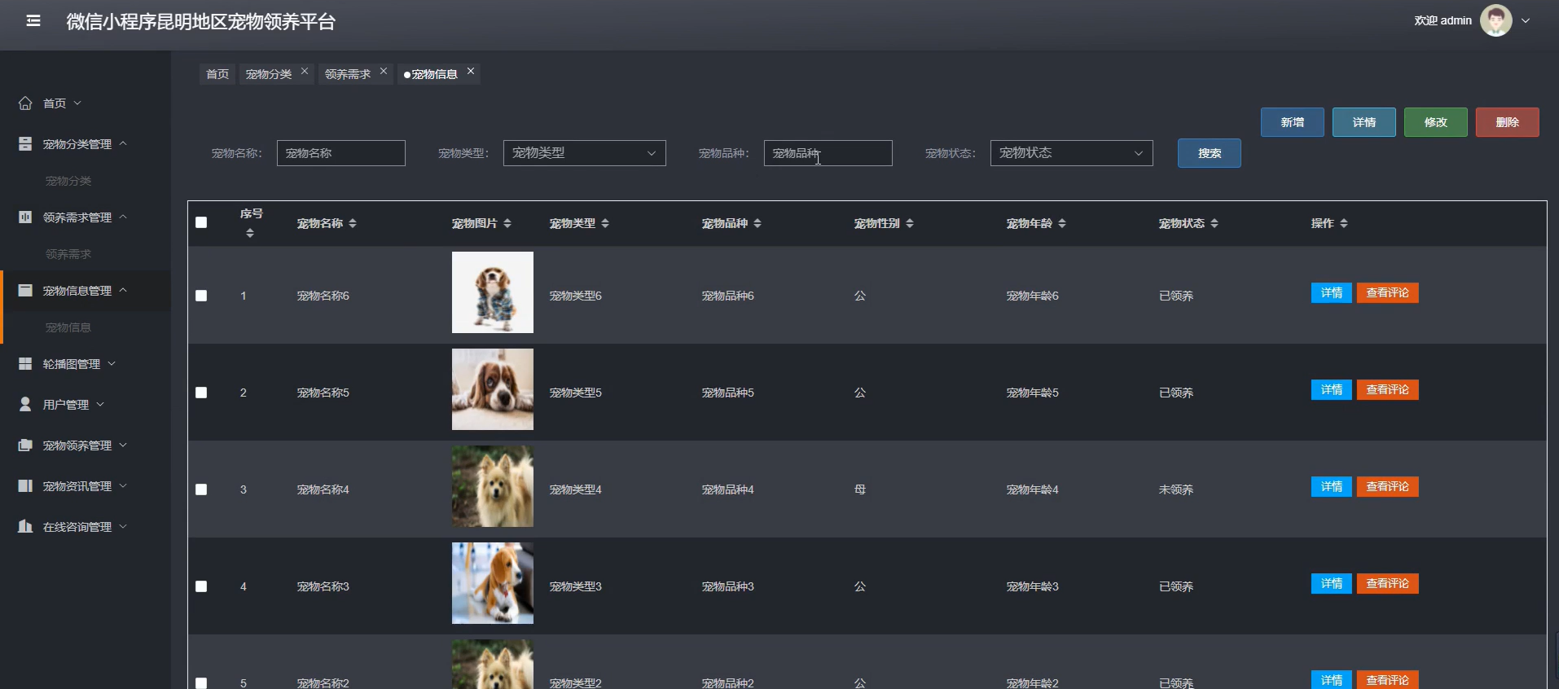
Task: Sort by 宠物名称 column arrows
Action: (x=353, y=223)
